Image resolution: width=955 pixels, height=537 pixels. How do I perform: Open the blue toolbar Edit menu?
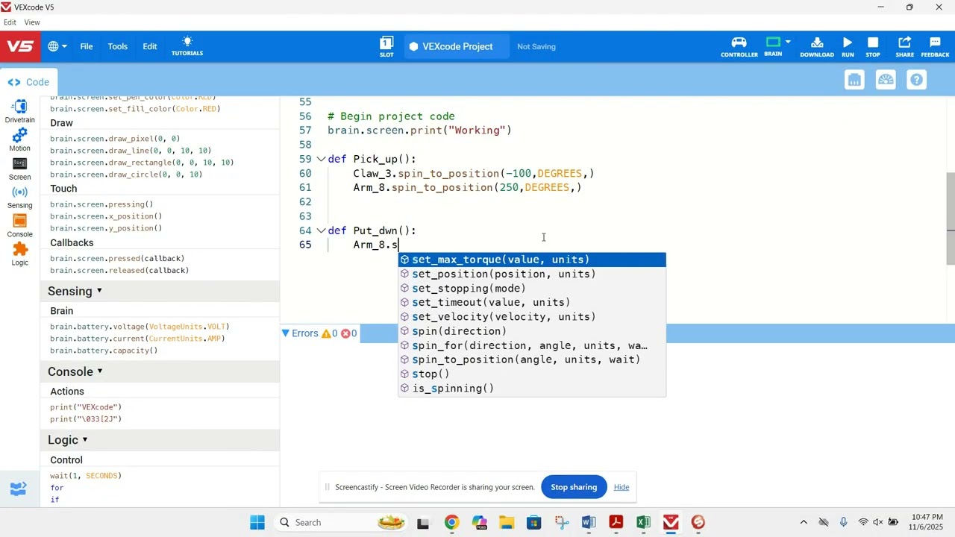tap(150, 46)
